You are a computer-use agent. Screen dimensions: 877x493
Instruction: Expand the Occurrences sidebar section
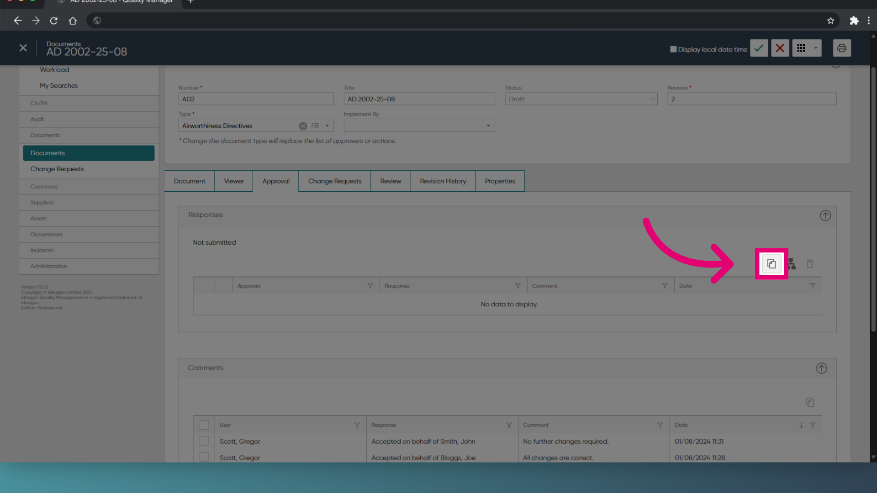point(89,235)
